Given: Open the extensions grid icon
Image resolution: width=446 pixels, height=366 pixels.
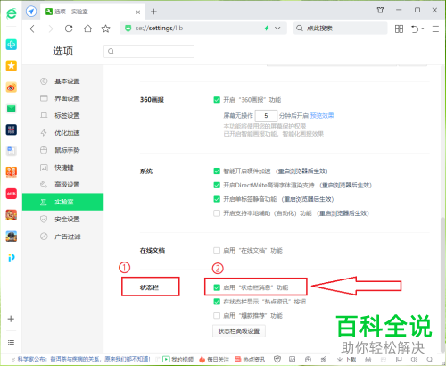Looking at the screenshot, I should (399, 29).
